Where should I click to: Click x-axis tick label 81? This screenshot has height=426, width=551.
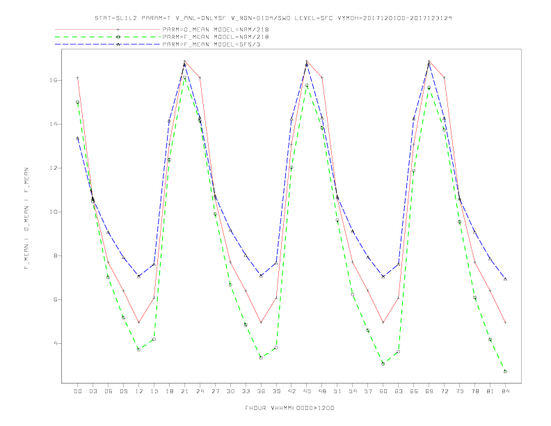point(490,391)
